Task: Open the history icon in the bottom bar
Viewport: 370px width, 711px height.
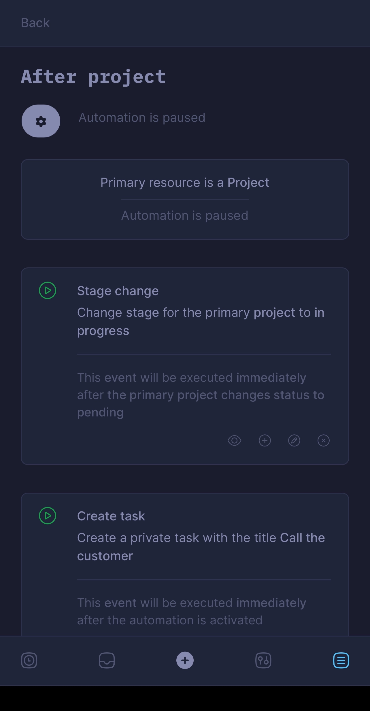Action: pyautogui.click(x=29, y=660)
